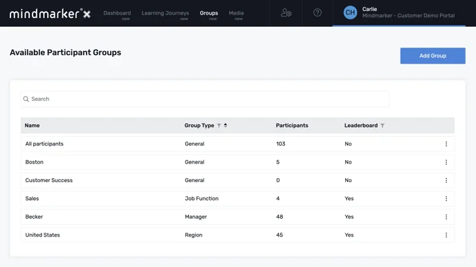Toggle the Group Type sort arrows
Screen dimensions: 476x267
[x=226, y=126]
